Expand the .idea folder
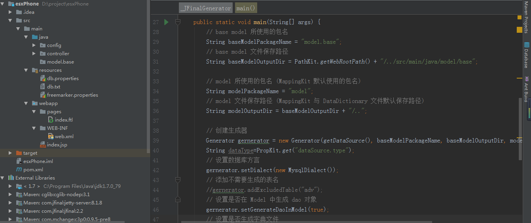 [x=10, y=12]
